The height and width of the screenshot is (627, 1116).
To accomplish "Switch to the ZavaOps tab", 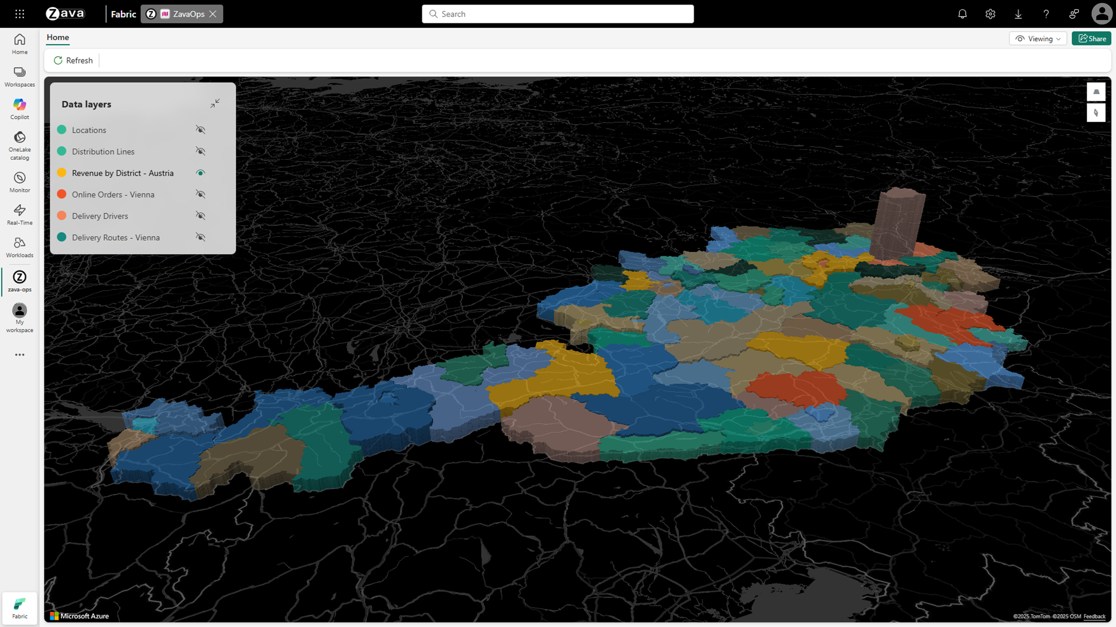I will click(182, 14).
